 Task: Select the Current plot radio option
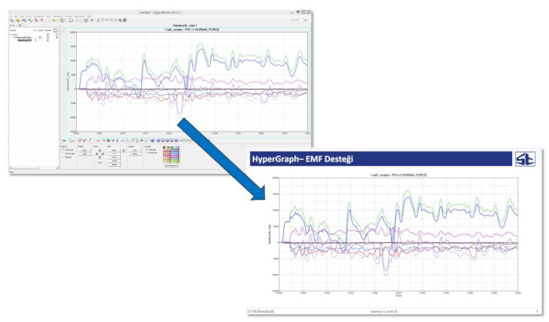pos(64,150)
